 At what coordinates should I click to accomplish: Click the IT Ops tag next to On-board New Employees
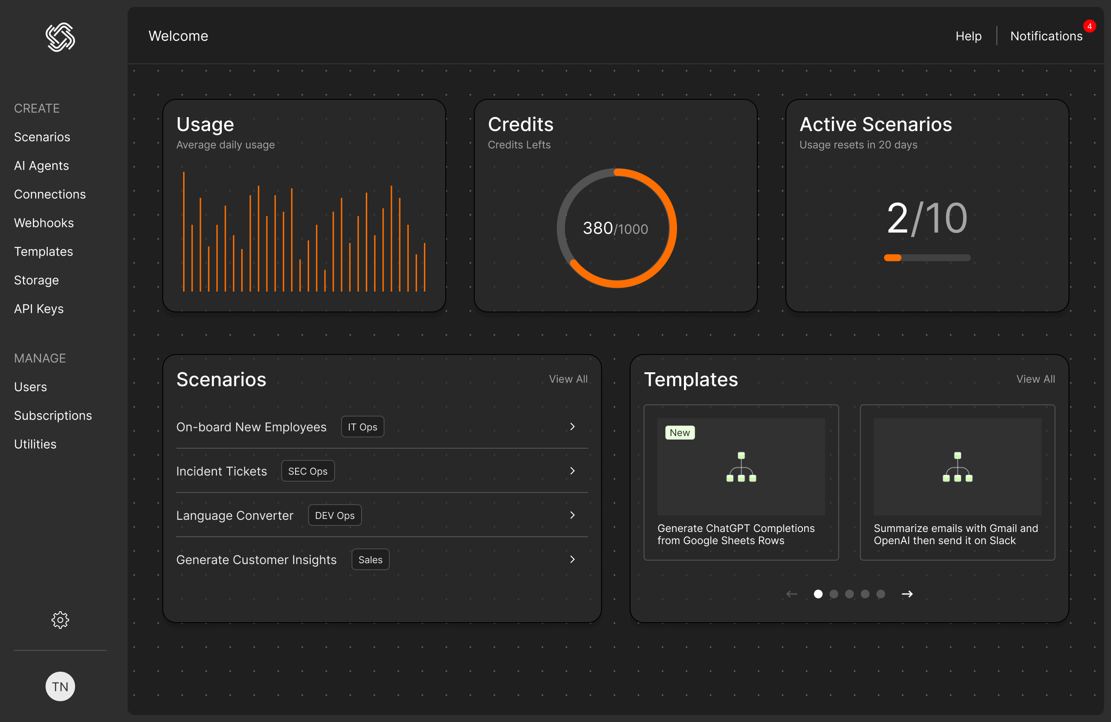tap(362, 426)
